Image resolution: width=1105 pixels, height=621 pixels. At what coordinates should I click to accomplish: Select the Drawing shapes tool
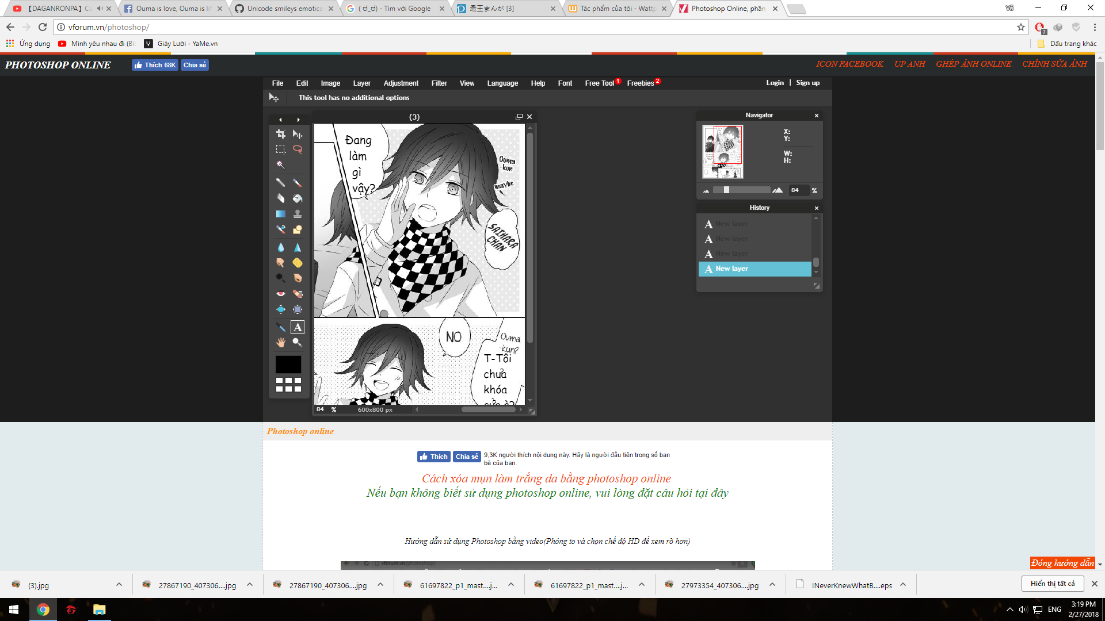pos(298,229)
